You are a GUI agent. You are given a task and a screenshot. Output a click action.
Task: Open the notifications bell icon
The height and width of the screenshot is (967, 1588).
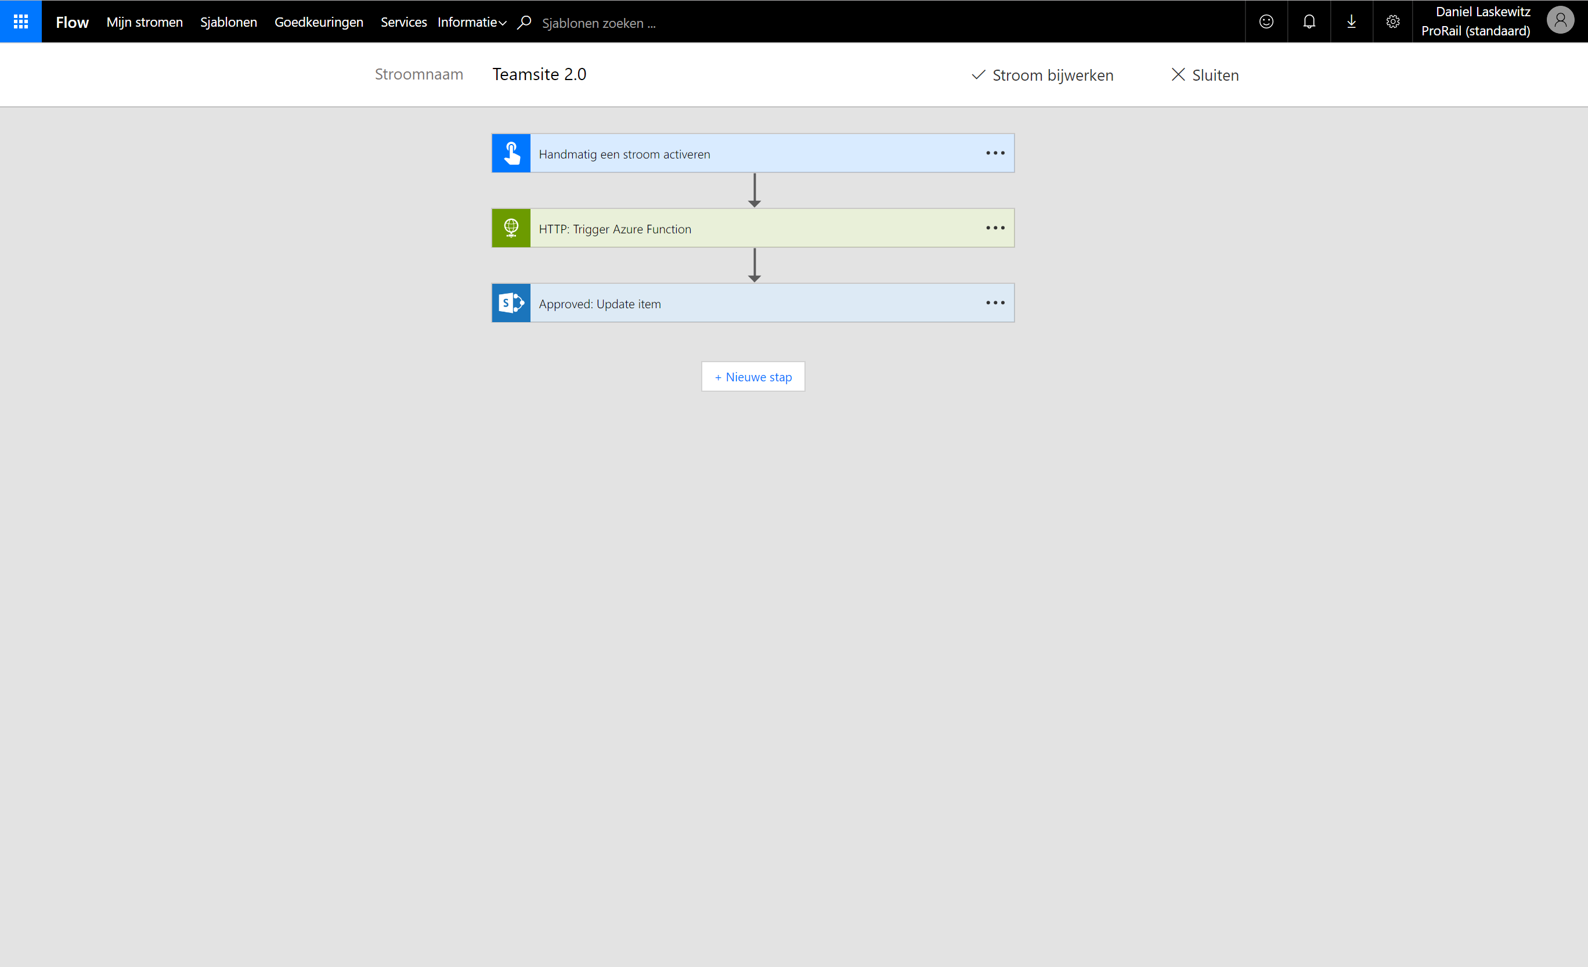point(1308,21)
